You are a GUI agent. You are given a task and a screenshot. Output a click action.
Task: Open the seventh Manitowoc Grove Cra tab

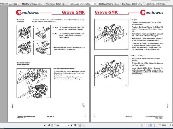tap(156, 4)
